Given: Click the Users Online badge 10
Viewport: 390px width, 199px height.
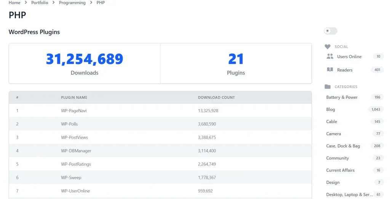Looking at the screenshot, I should click(378, 56).
